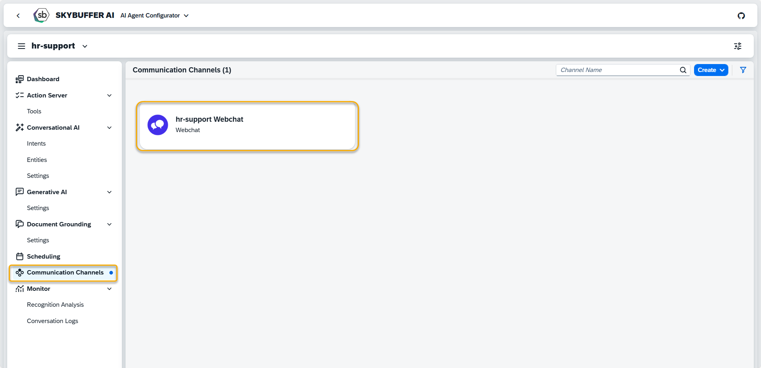The width and height of the screenshot is (761, 368).
Task: Expand the hr-support agent selector
Action: pyautogui.click(x=84, y=46)
